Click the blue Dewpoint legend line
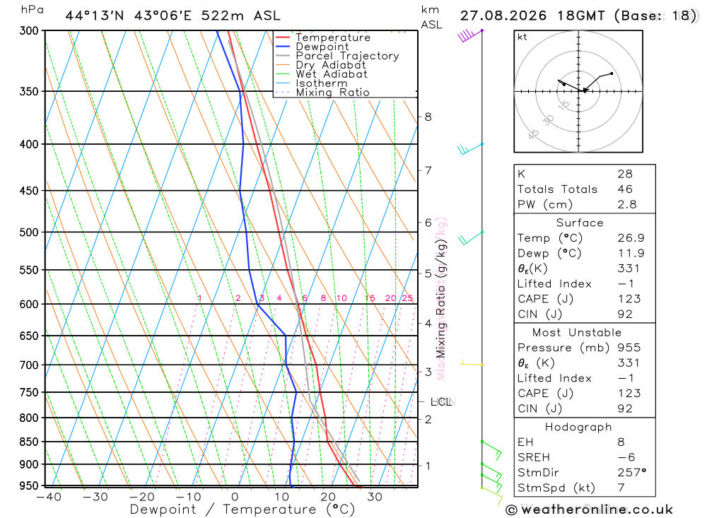707x518 pixels. coord(282,47)
